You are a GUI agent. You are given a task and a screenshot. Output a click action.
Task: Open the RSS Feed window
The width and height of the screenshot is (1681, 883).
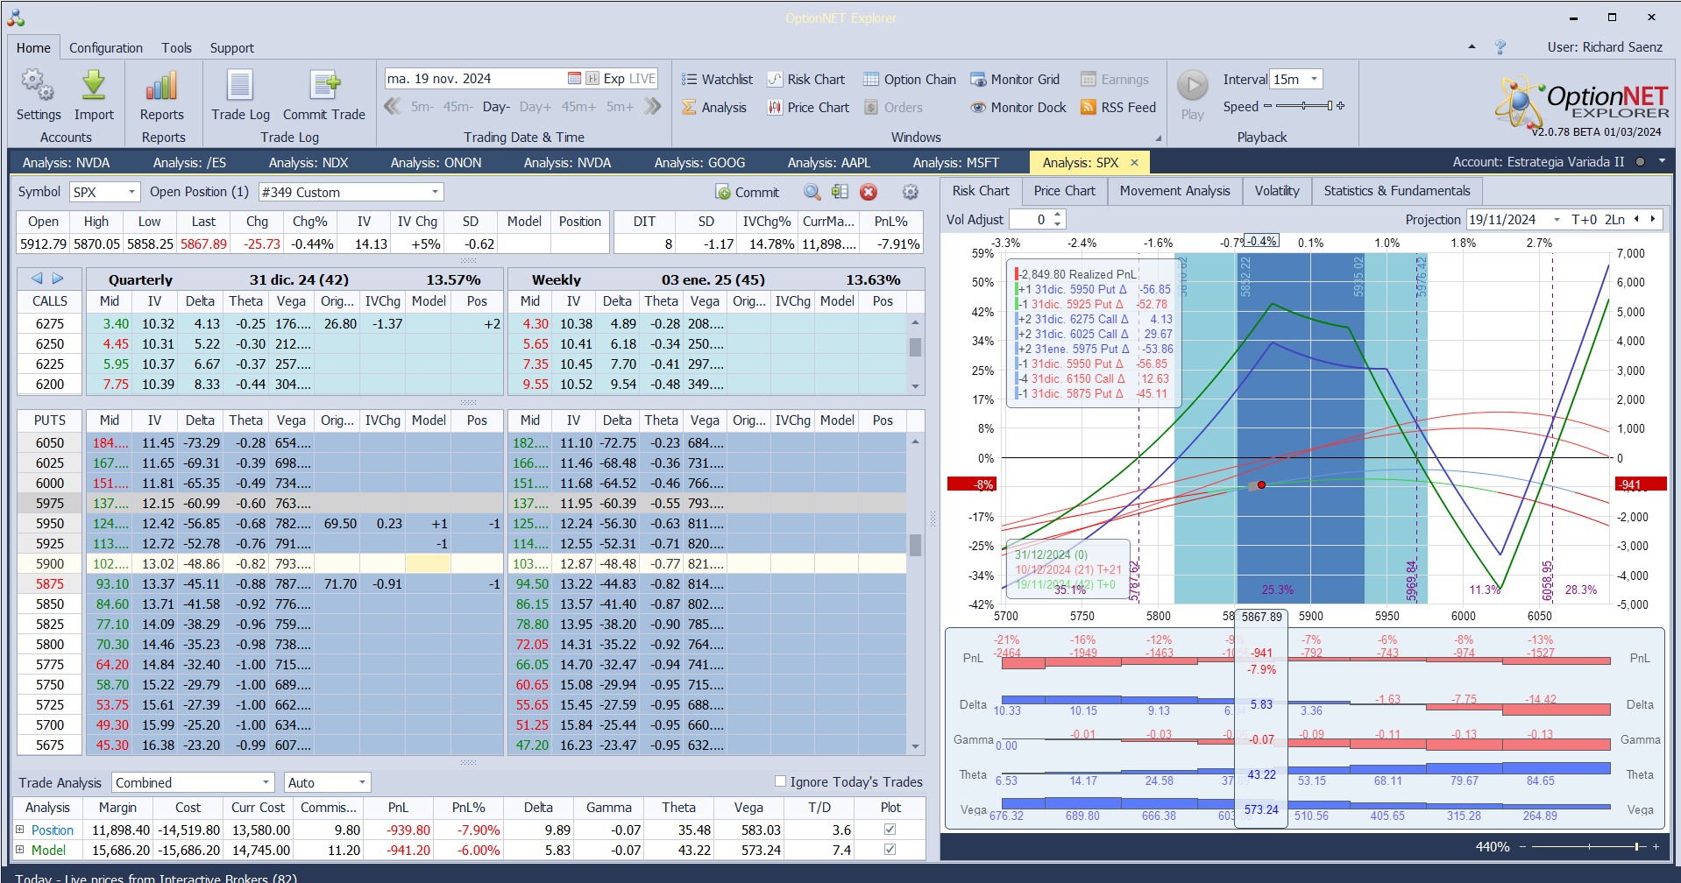tap(1118, 108)
